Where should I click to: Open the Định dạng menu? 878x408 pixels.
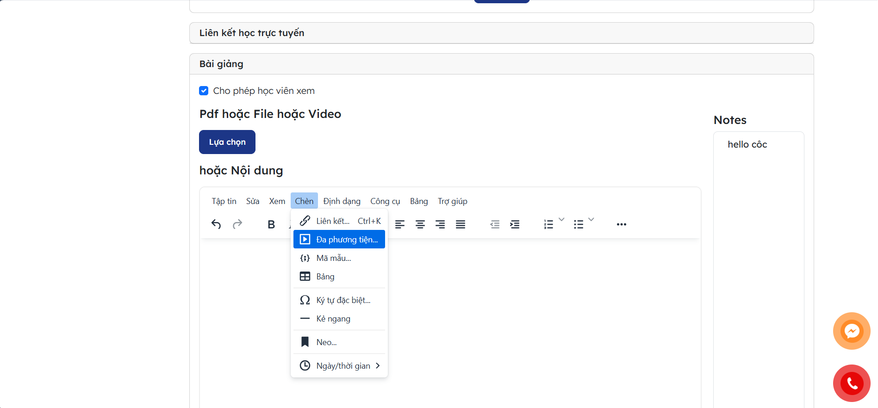(342, 201)
